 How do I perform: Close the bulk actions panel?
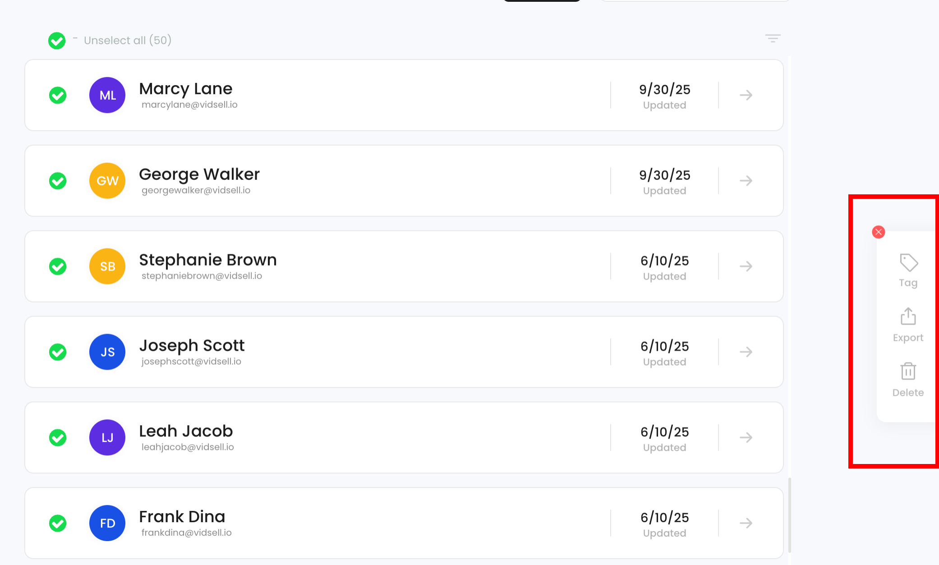(878, 232)
